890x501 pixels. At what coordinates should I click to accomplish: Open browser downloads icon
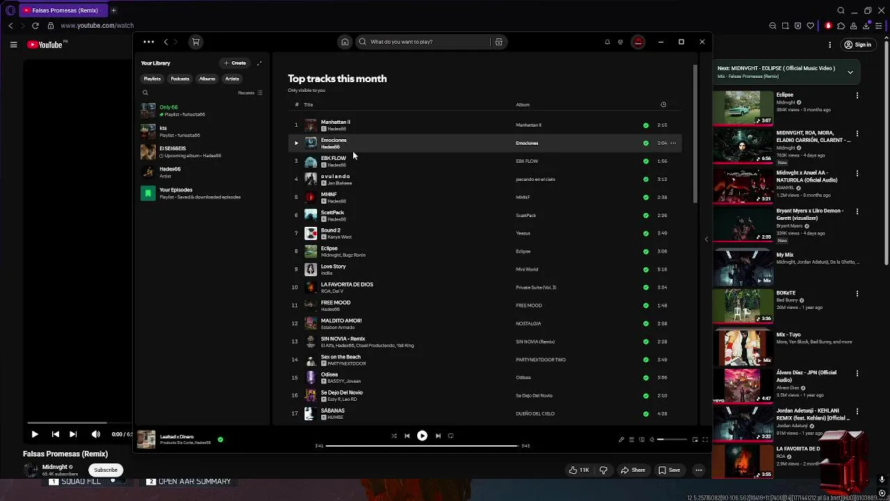point(866,26)
